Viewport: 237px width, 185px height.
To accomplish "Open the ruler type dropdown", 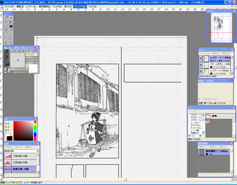I will (x=37, y=151).
